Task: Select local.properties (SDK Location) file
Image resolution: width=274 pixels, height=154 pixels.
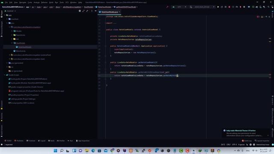Action: (23, 103)
